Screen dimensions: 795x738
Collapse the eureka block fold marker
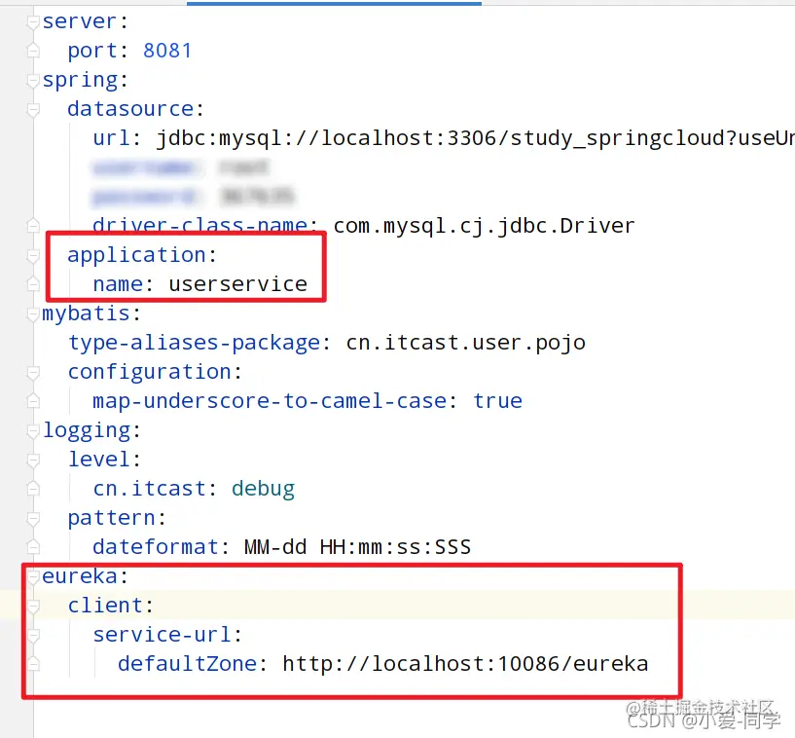pos(33,576)
